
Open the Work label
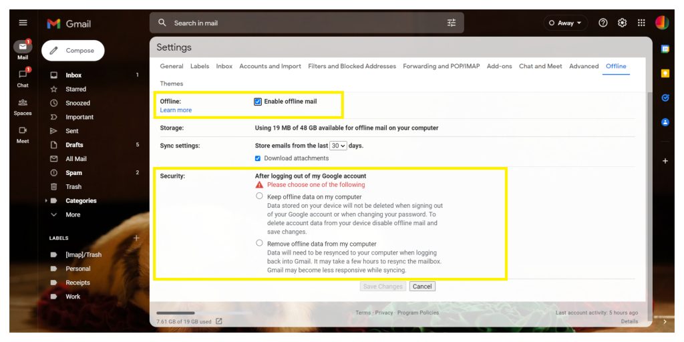pyautogui.click(x=73, y=297)
